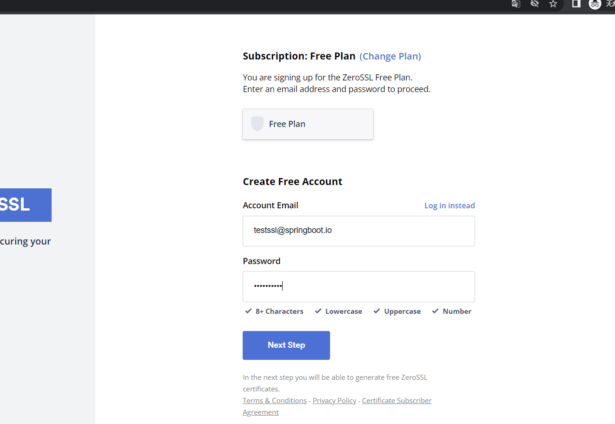Click the 'Lowercase' requirement text
The width and height of the screenshot is (615, 424).
(x=344, y=311)
